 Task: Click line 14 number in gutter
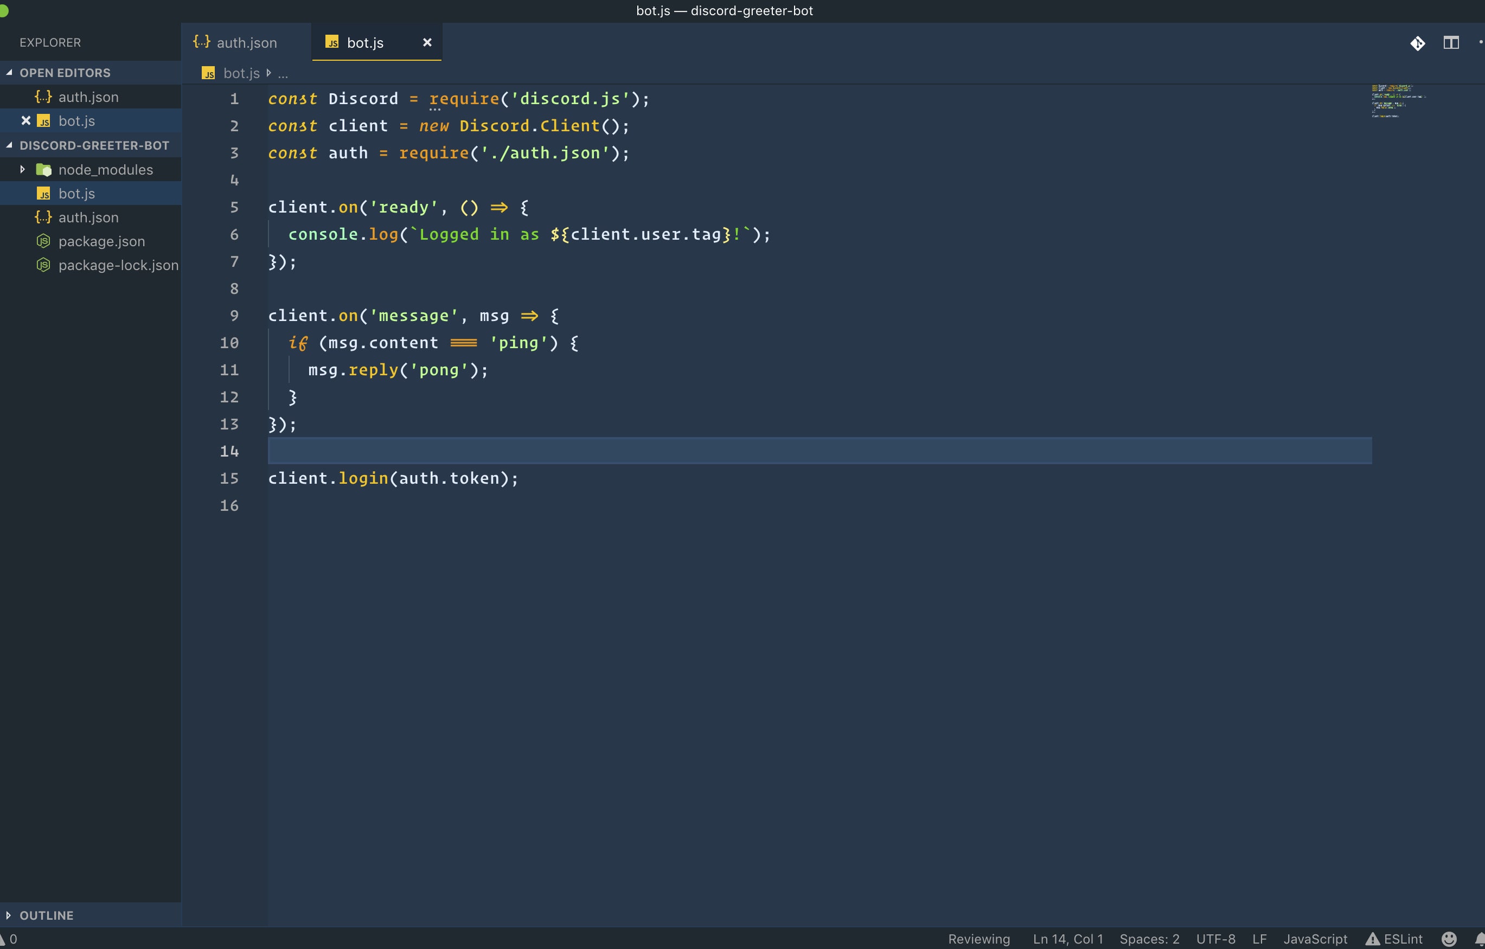tap(229, 451)
